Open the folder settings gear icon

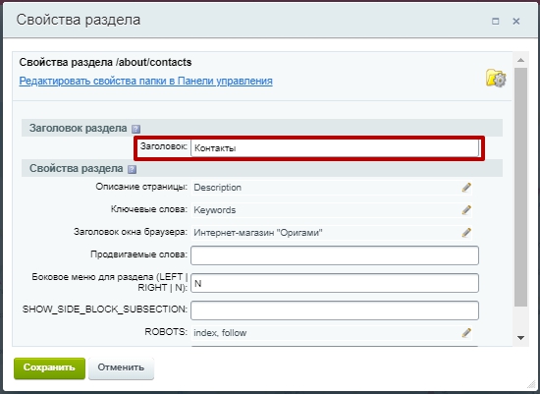click(x=496, y=78)
